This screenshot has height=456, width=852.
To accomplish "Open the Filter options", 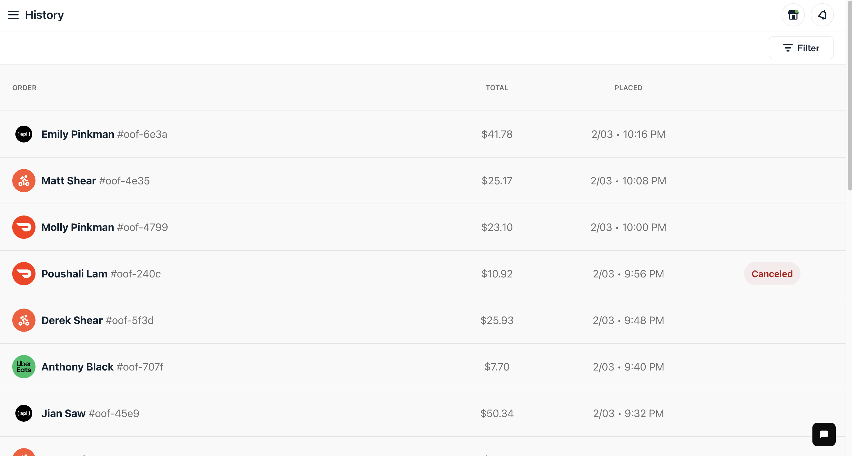I will 801,48.
